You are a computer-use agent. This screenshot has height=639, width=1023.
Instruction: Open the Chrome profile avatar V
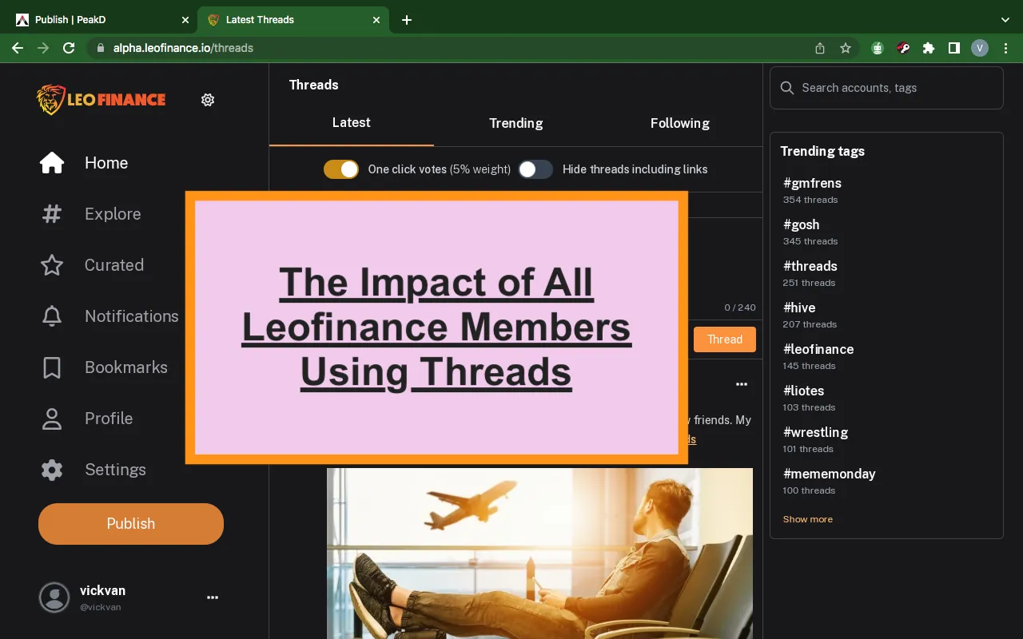click(x=980, y=48)
